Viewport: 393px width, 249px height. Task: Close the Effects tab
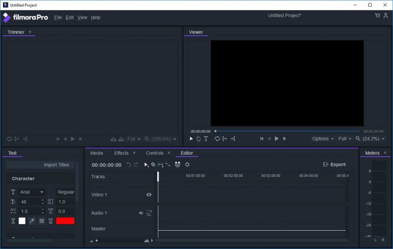pyautogui.click(x=134, y=153)
